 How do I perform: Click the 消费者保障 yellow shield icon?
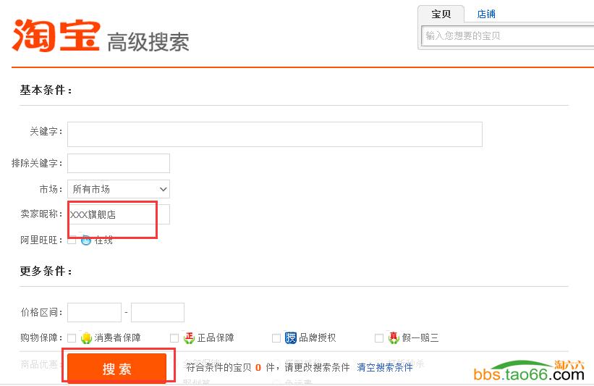pyautogui.click(x=86, y=337)
